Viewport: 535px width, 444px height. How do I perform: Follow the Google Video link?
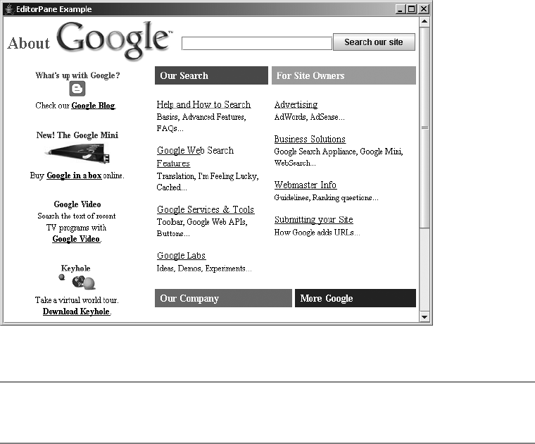pos(76,239)
